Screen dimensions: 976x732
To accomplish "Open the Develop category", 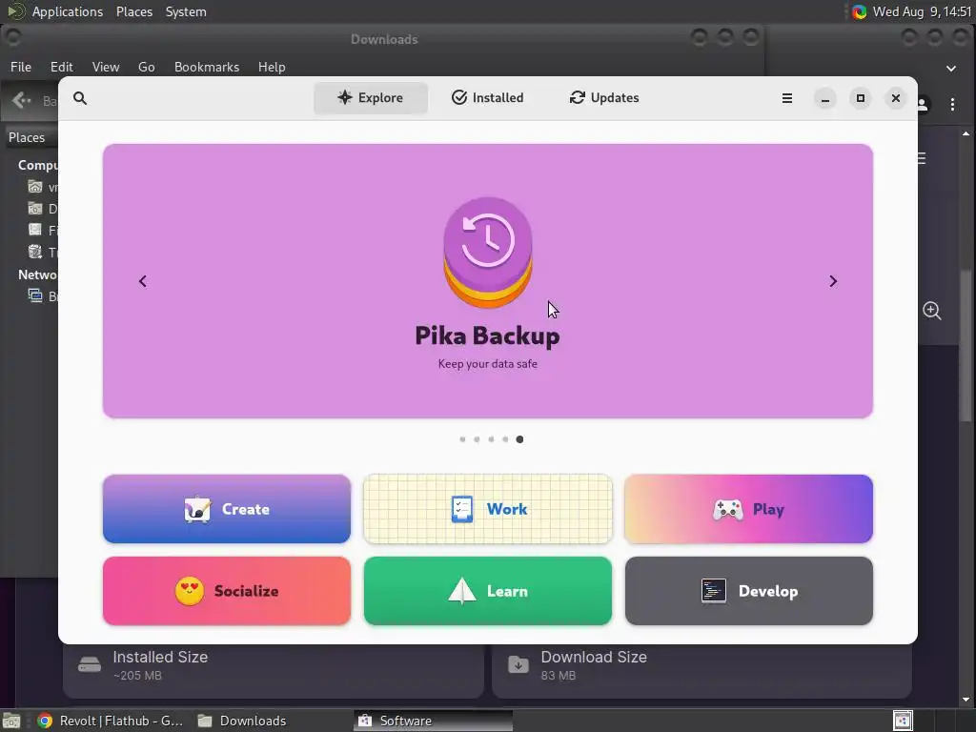I will [x=749, y=591].
